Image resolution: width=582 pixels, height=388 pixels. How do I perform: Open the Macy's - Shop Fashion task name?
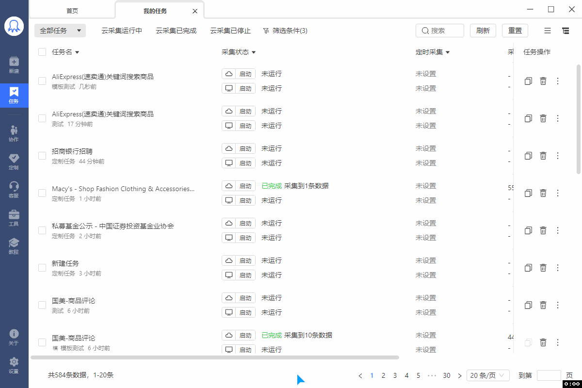123,189
